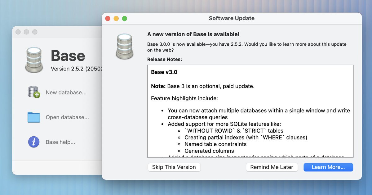Click the large Base logo in welcome window
Image resolution: width=372 pixels, height=195 pixels.
[x=34, y=60]
